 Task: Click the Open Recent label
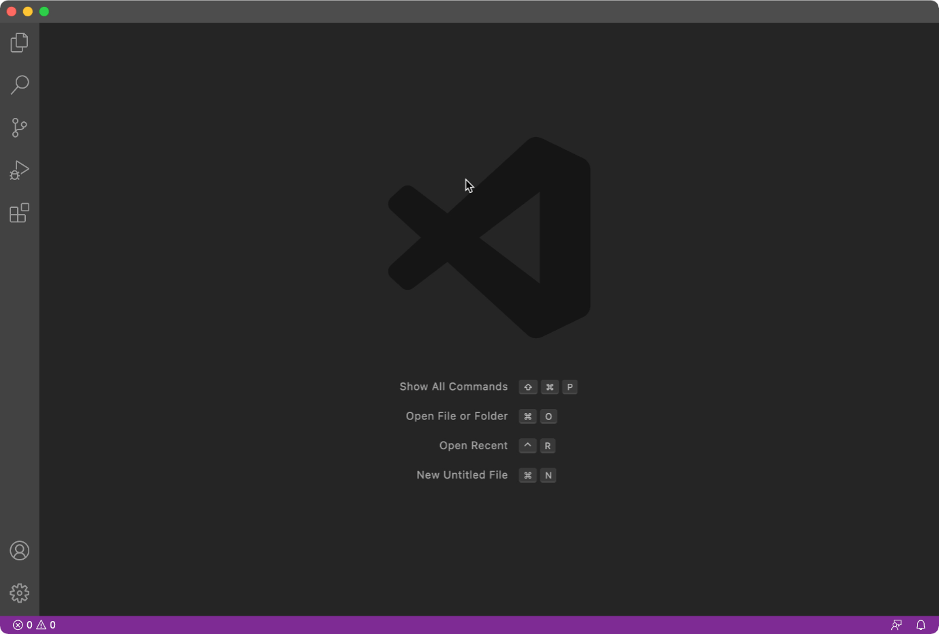pos(473,445)
